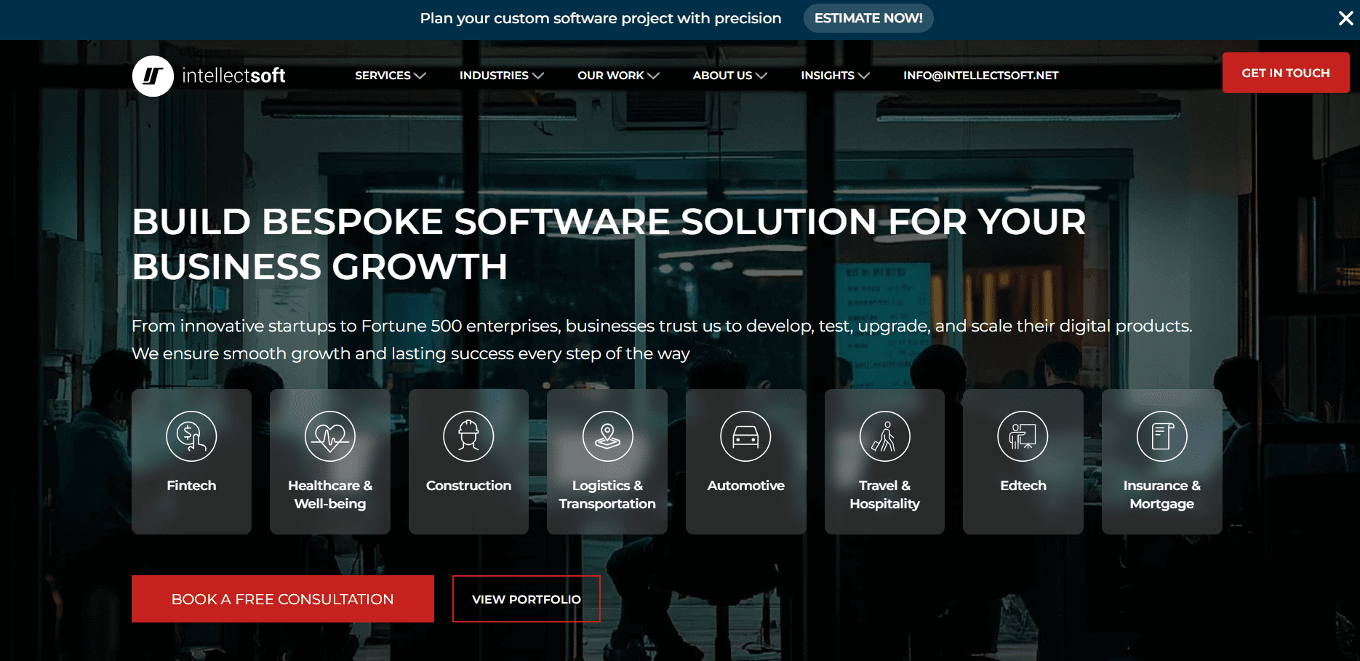Choose the Construction hard-hat worker icon
The width and height of the screenshot is (1360, 661).
(468, 436)
